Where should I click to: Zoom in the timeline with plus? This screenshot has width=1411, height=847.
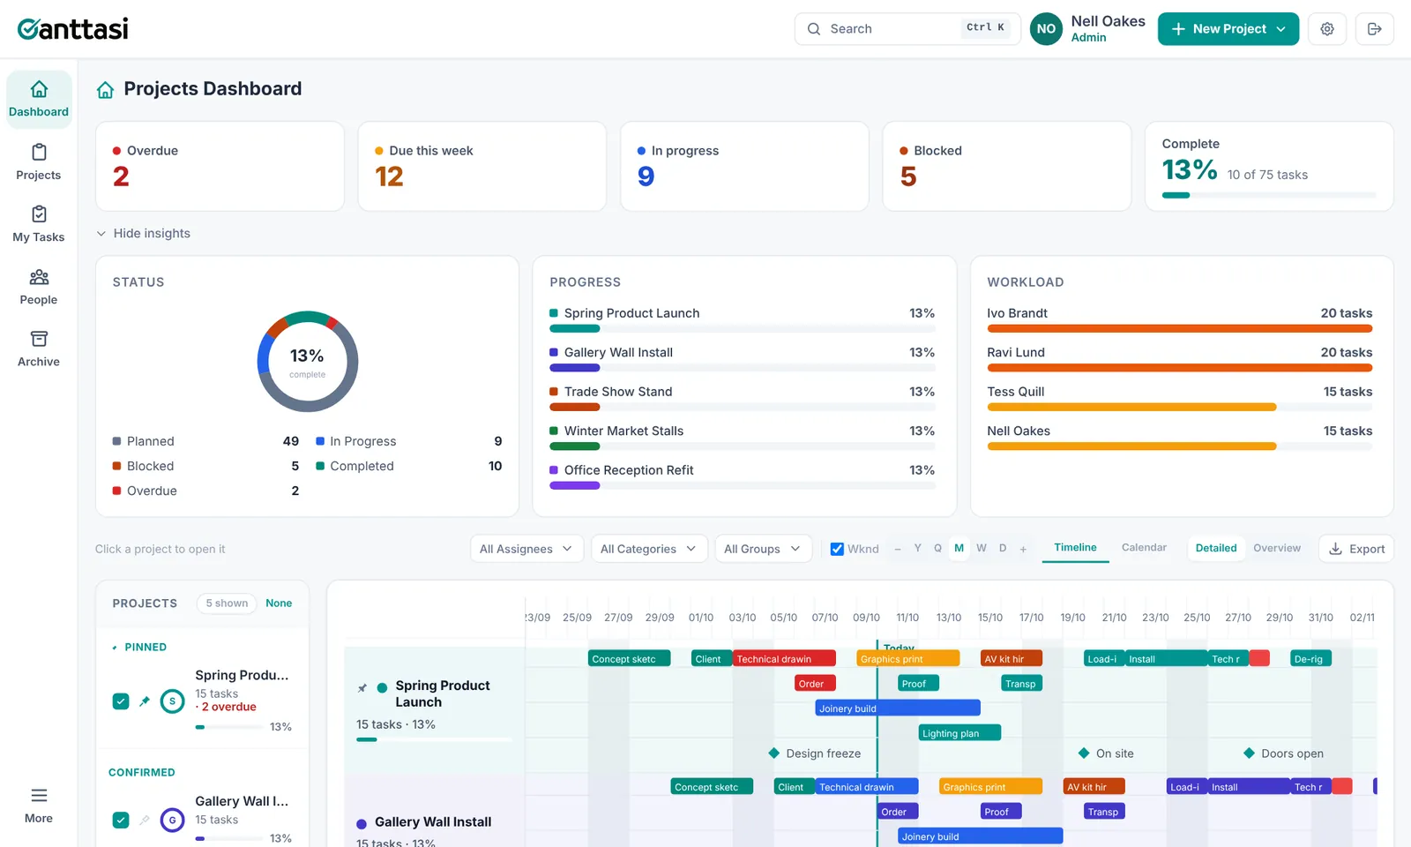coord(1023,549)
